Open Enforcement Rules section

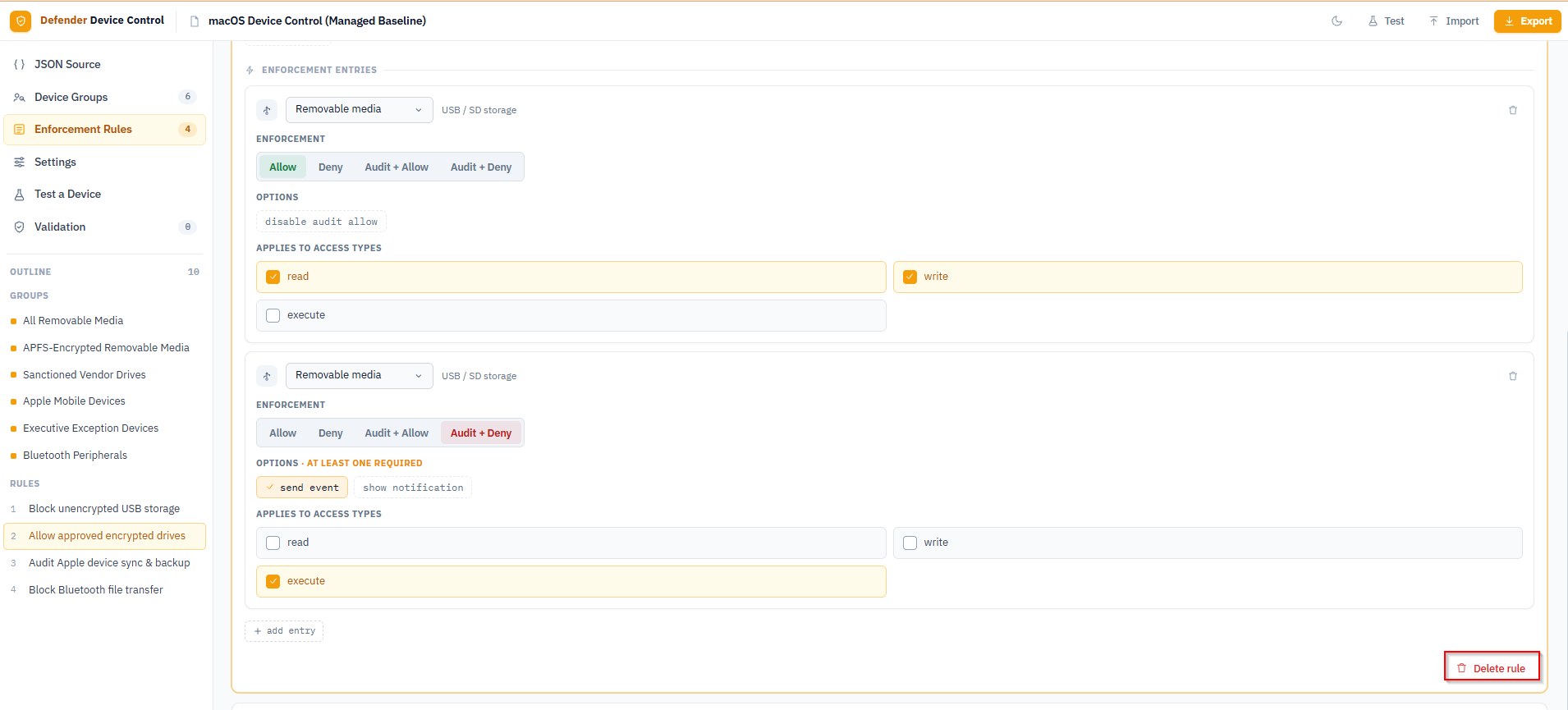(x=105, y=130)
